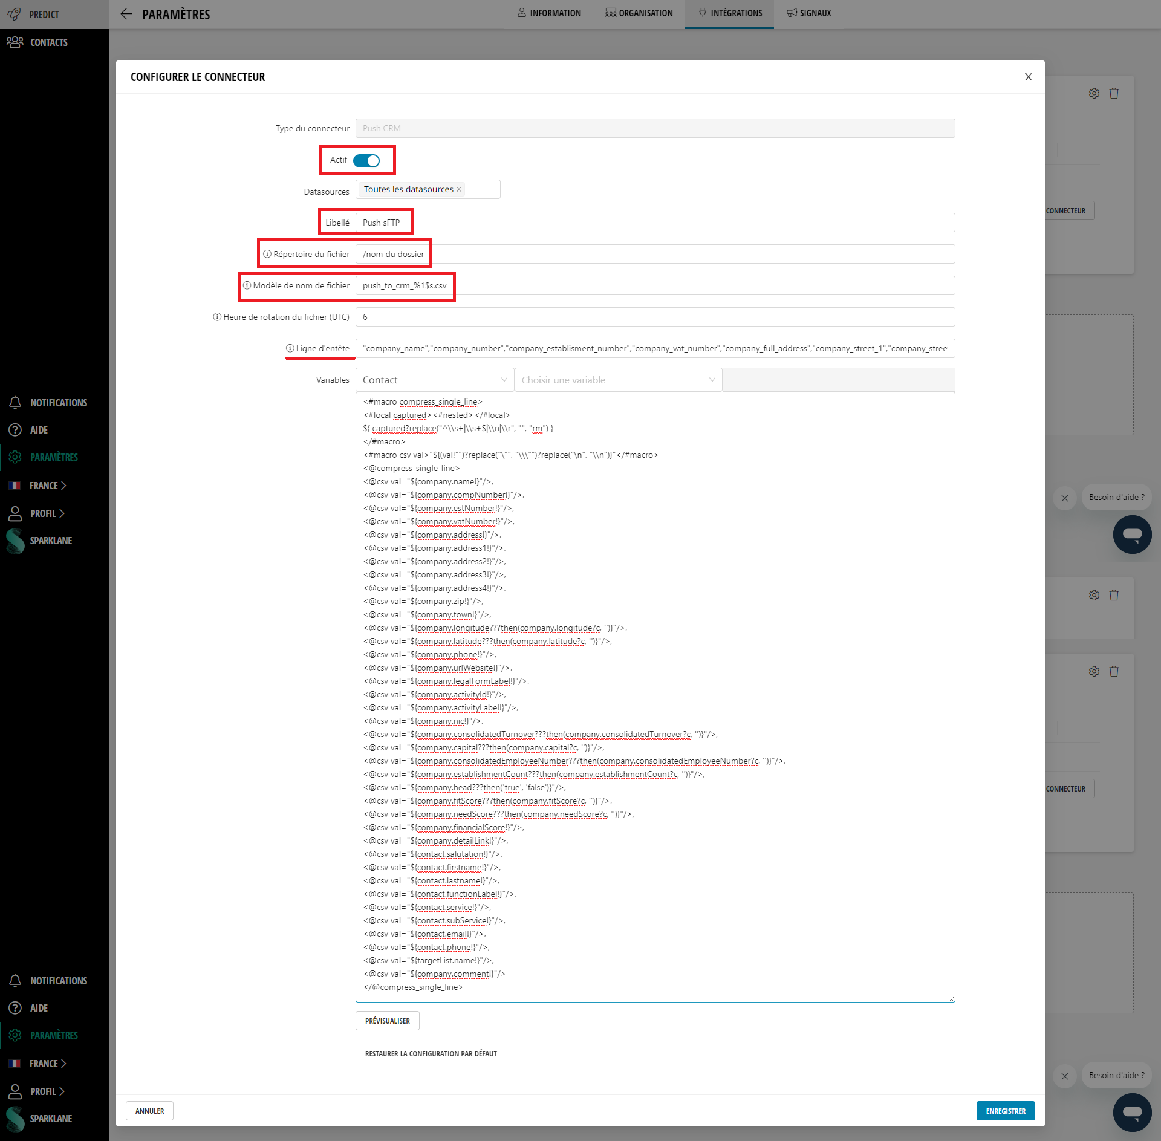Go back using the arrow beside Paramètres
The width and height of the screenshot is (1161, 1141).
(126, 14)
